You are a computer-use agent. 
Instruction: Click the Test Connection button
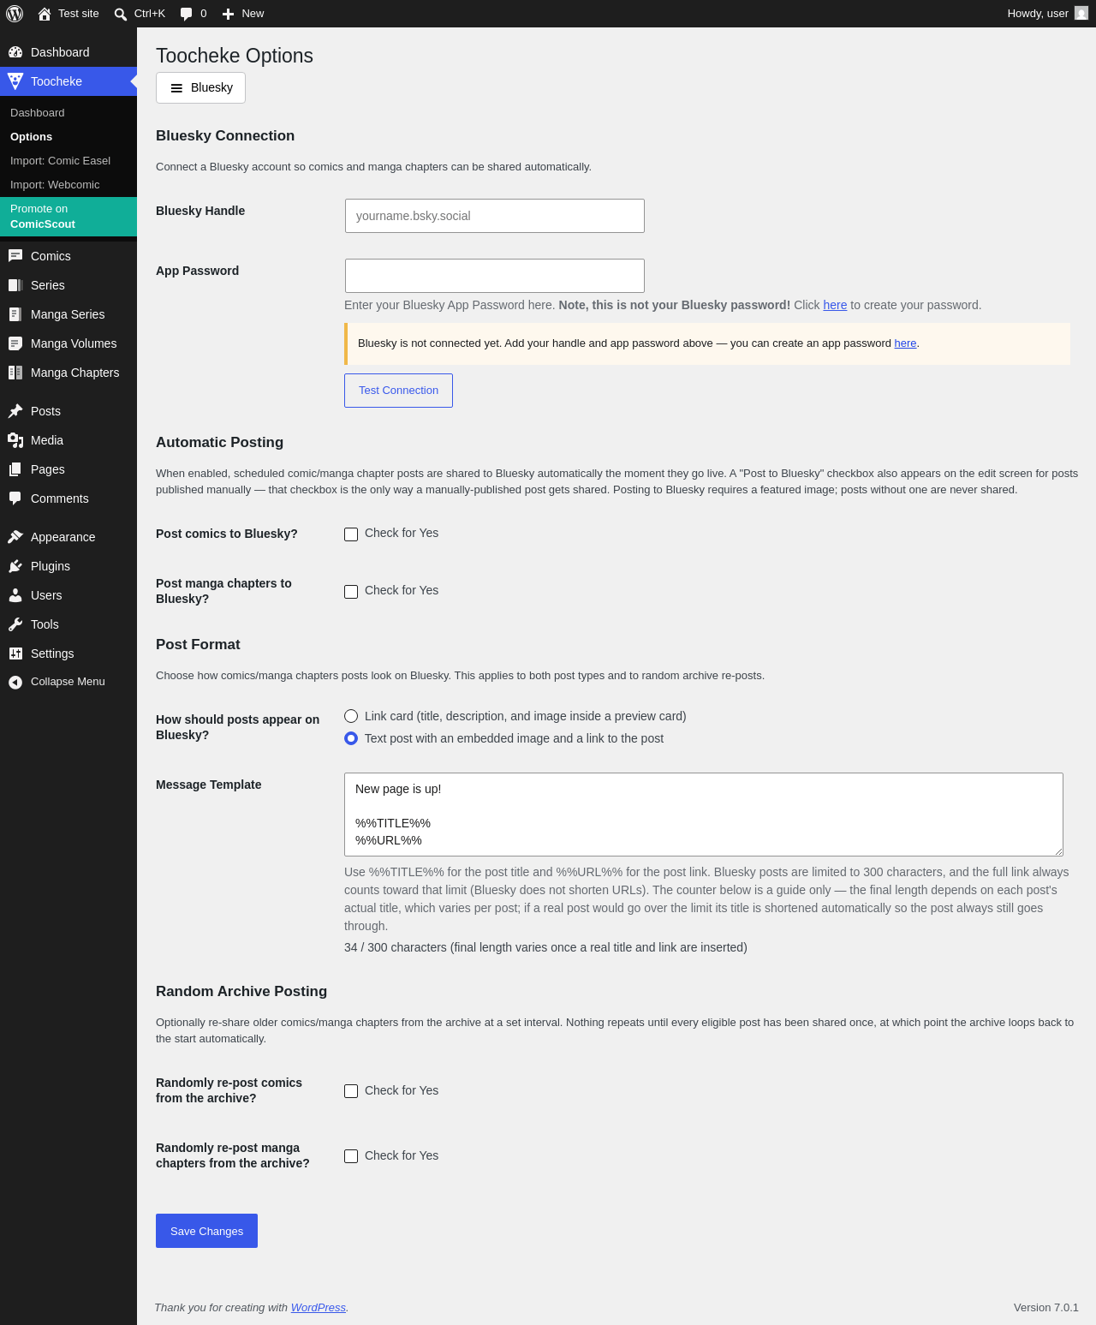pyautogui.click(x=398, y=391)
